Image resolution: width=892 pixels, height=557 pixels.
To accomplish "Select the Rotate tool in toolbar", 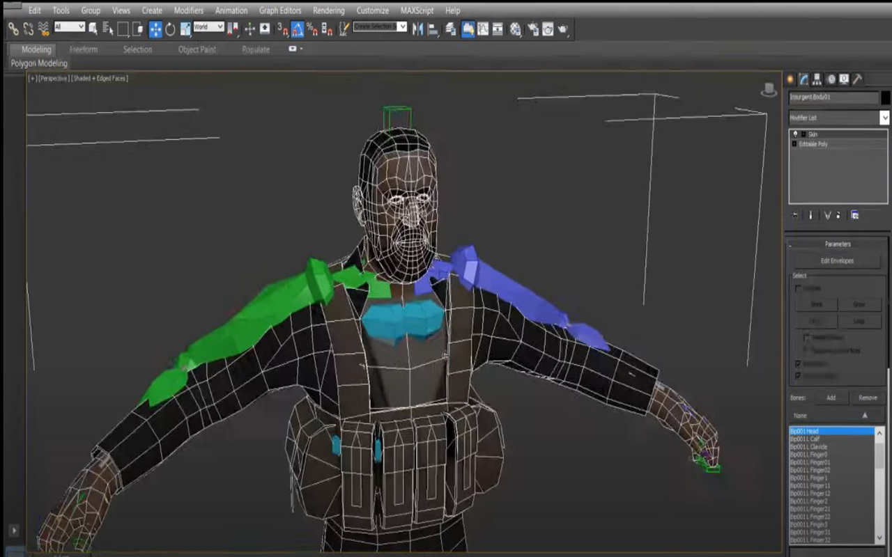I will point(170,29).
